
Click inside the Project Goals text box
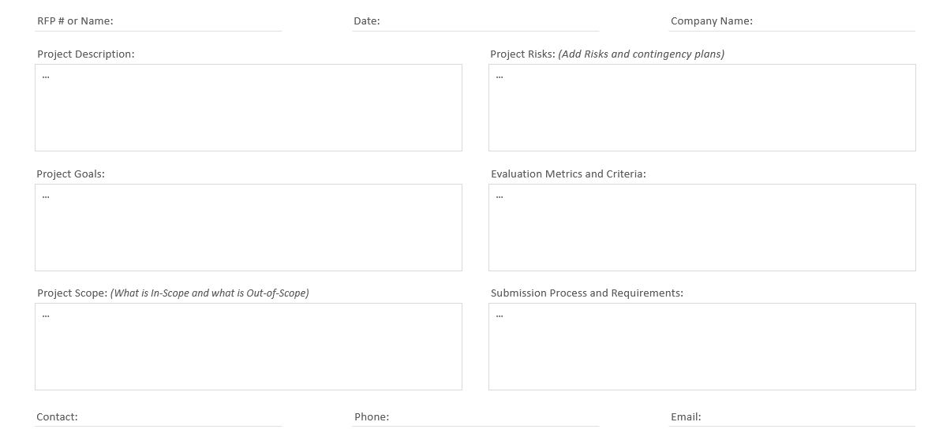[x=249, y=228]
